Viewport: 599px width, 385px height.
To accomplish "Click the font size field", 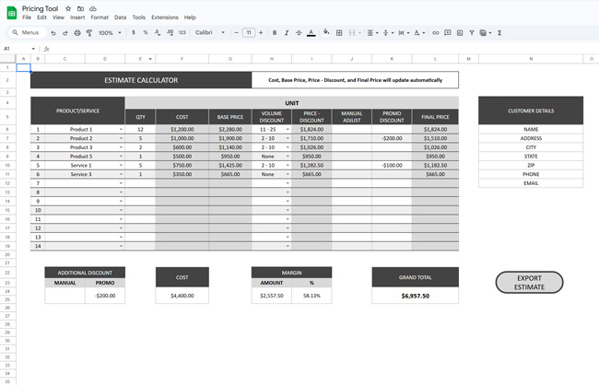I will pyautogui.click(x=248, y=33).
